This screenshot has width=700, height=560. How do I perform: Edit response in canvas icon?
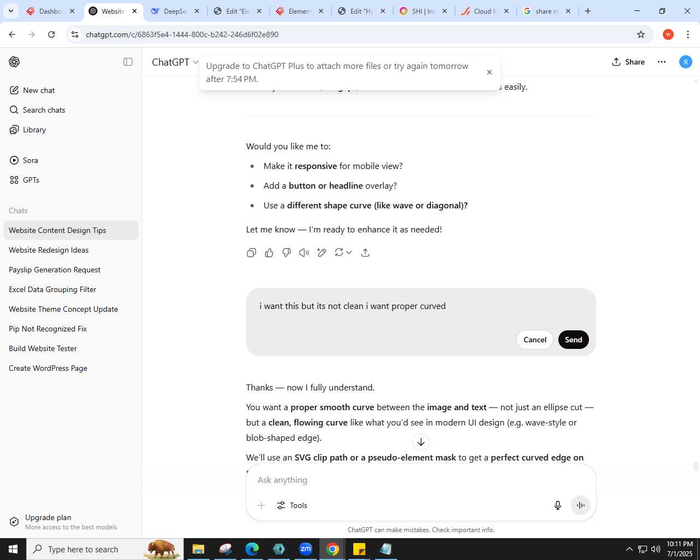[322, 253]
